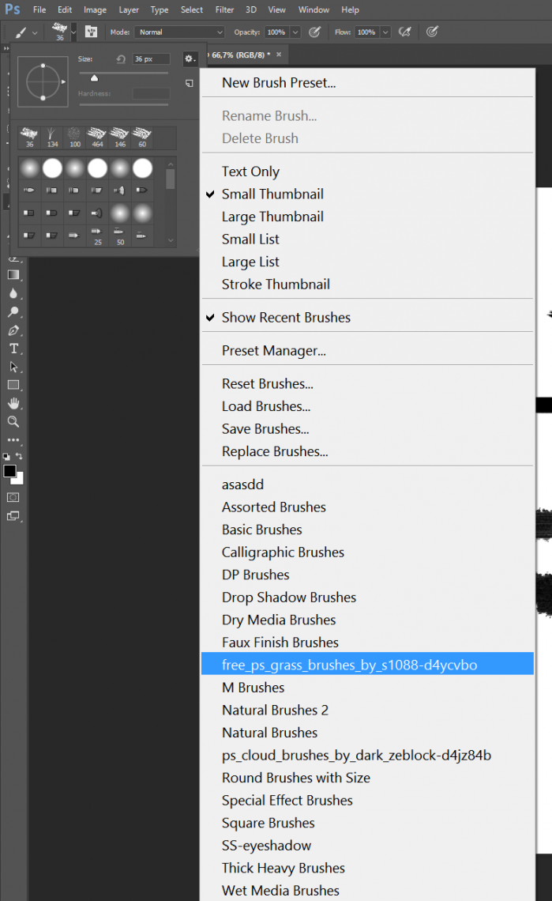This screenshot has width=552, height=901.
Task: Select recent brush thumbnail numbered 134
Action: click(51, 138)
